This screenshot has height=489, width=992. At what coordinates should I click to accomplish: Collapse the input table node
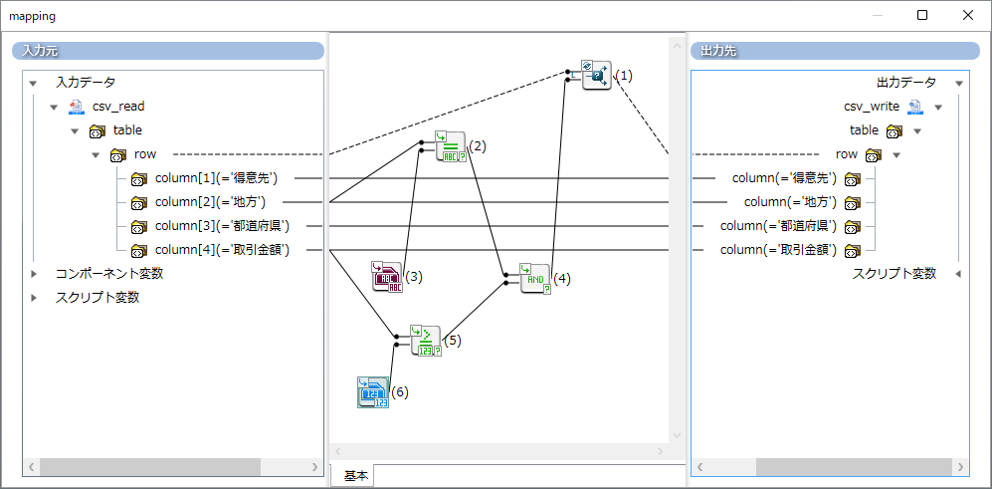(x=76, y=131)
